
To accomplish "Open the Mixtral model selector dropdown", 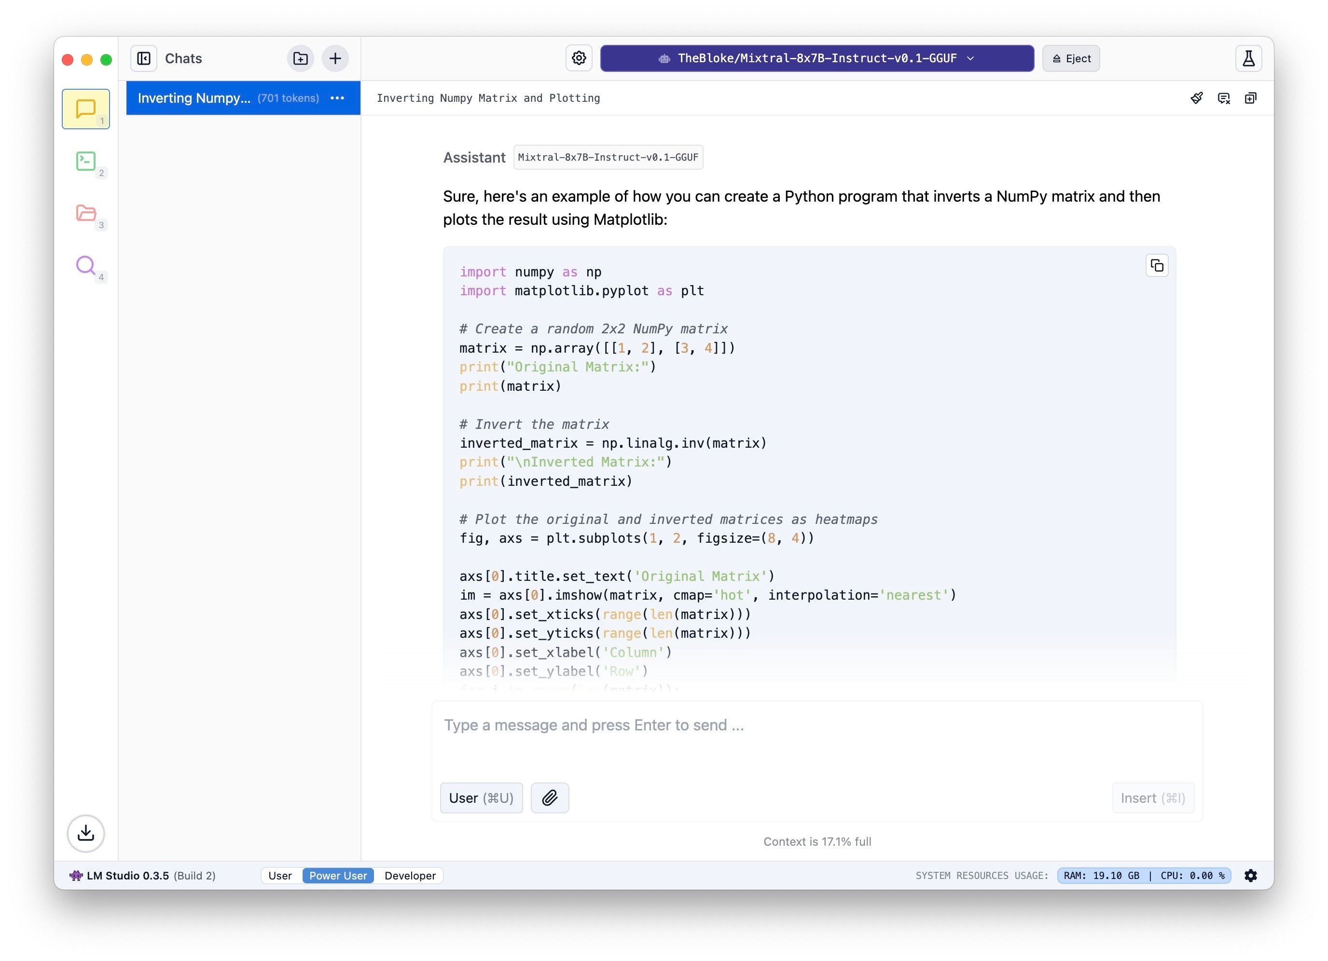I will pyautogui.click(x=816, y=58).
